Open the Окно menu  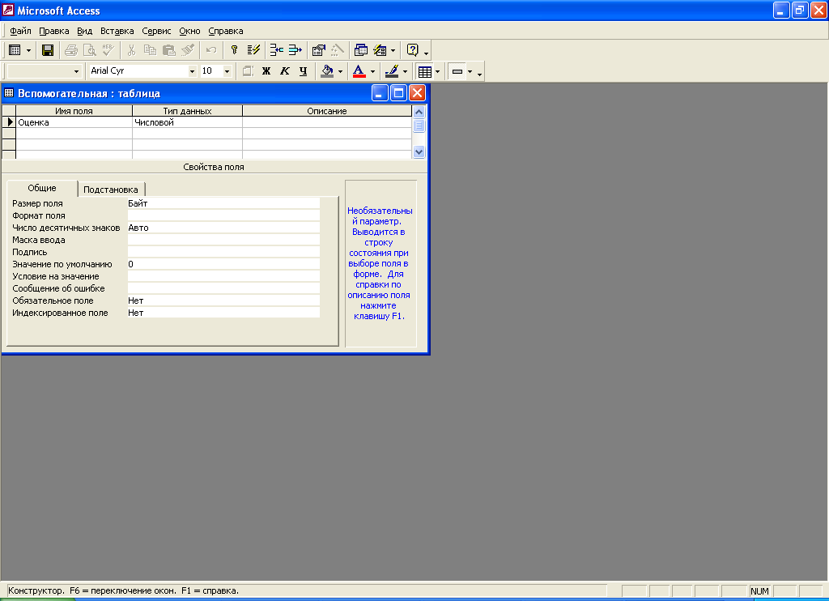tap(189, 31)
